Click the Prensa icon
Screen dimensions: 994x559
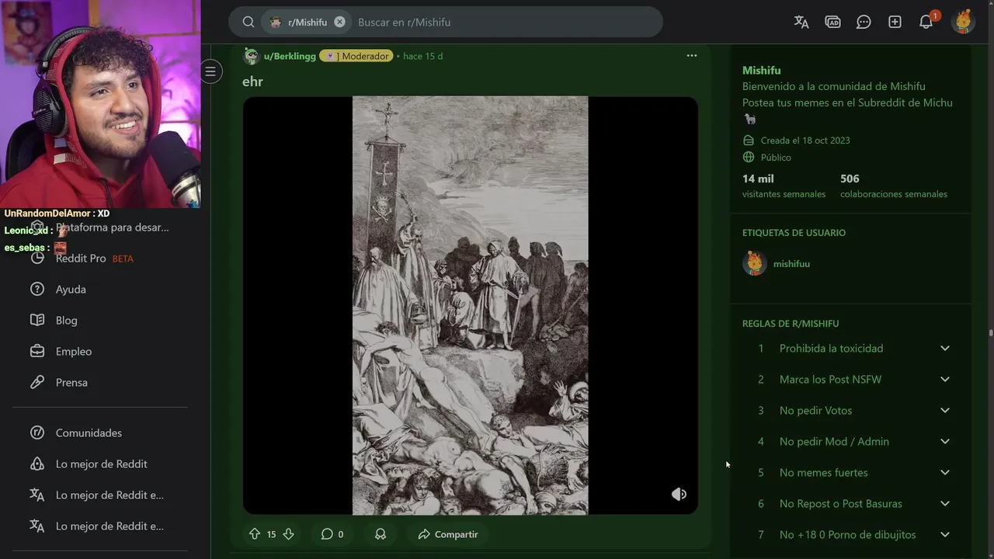pyautogui.click(x=36, y=382)
